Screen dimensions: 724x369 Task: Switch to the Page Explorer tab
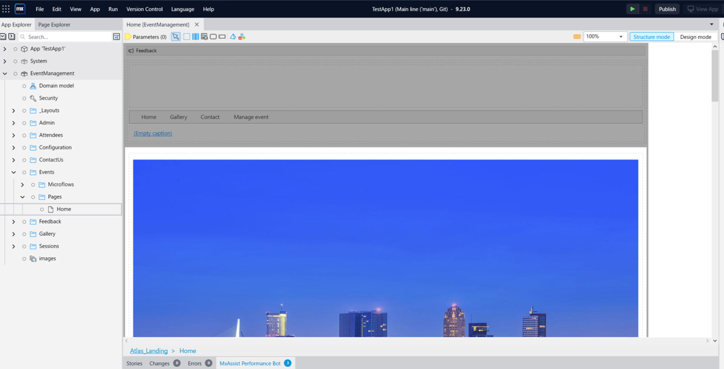[x=54, y=25]
